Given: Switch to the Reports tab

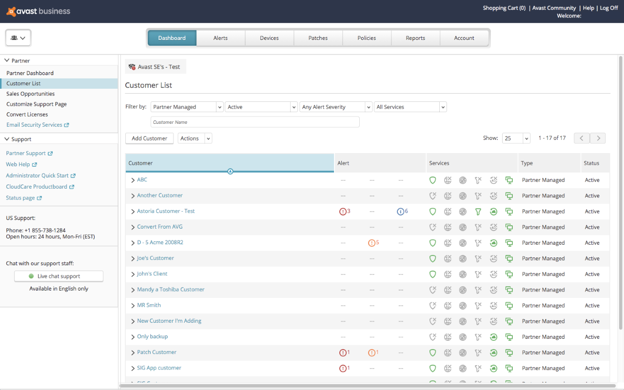Looking at the screenshot, I should click(415, 38).
